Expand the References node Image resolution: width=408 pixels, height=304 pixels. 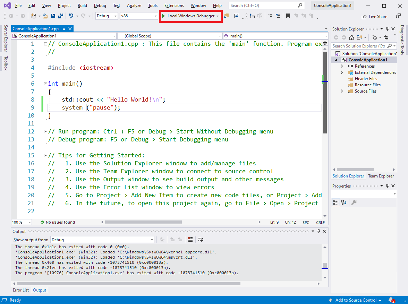click(x=342, y=66)
